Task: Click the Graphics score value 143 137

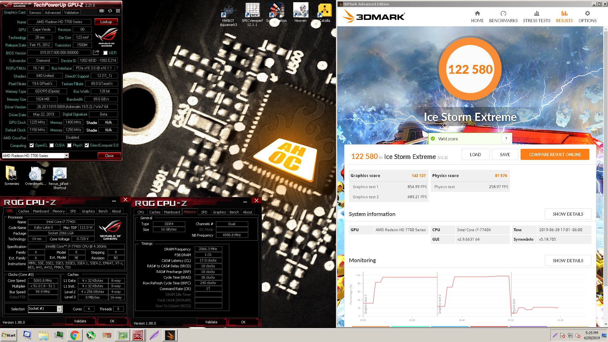Action: [x=418, y=176]
